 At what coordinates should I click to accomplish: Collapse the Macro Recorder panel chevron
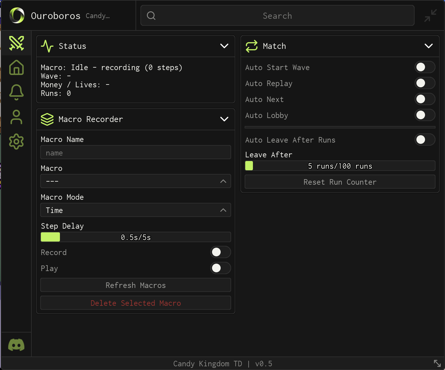coord(224,119)
